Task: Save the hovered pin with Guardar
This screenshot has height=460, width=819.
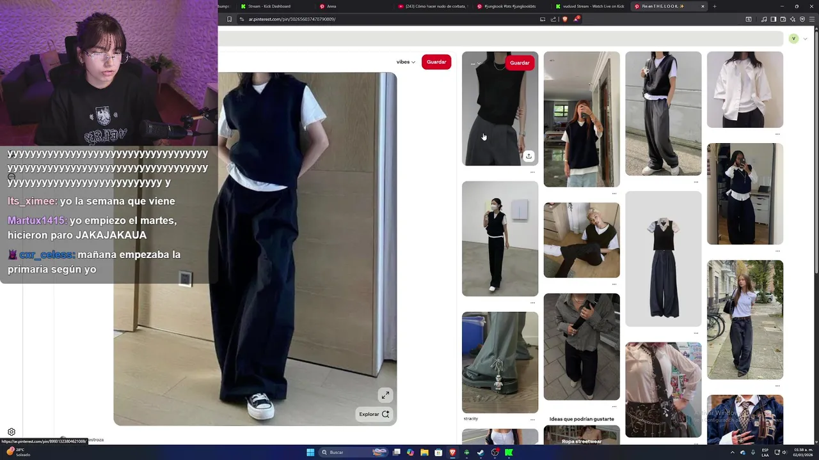Action: coord(520,63)
